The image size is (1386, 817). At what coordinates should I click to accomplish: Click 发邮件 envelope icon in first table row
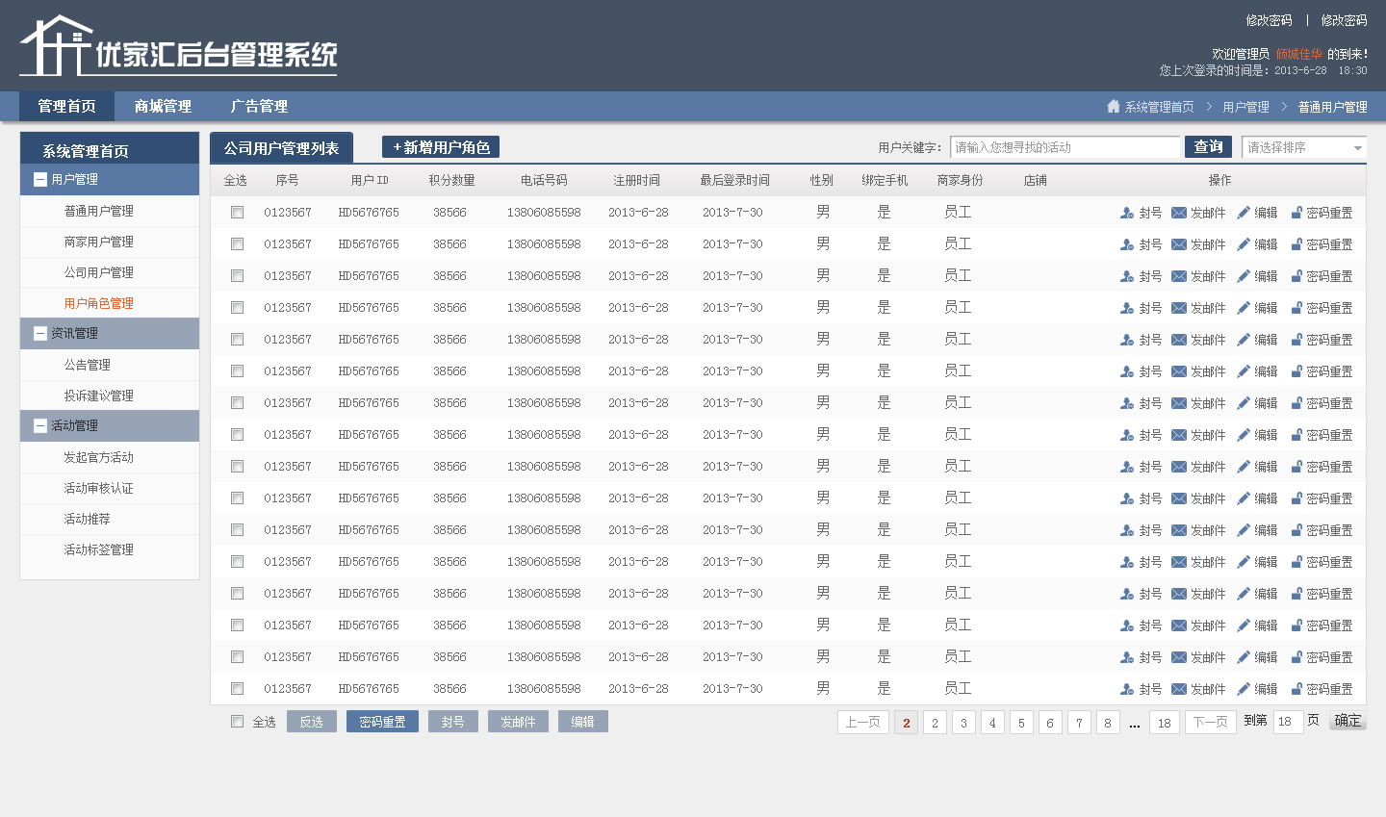(x=1179, y=213)
